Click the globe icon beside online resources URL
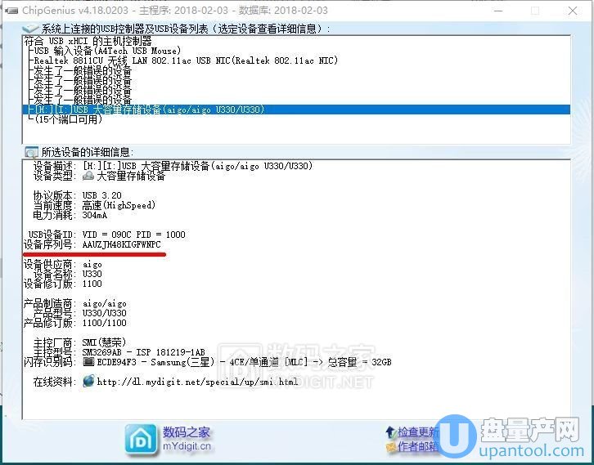594x465 pixels. pos(88,382)
